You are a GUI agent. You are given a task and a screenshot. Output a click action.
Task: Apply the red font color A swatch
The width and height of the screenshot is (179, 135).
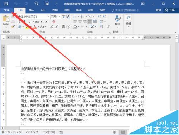pyautogui.click(x=35, y=27)
